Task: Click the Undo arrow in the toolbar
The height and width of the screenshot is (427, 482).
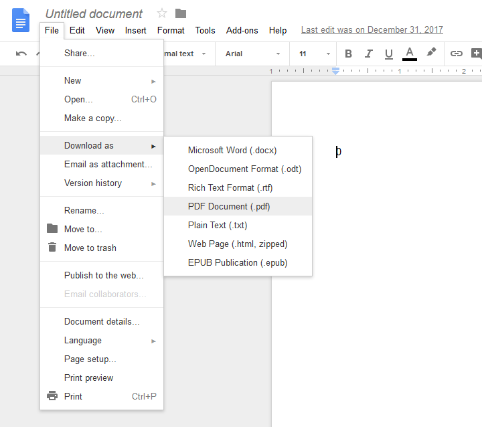Action: [21, 54]
